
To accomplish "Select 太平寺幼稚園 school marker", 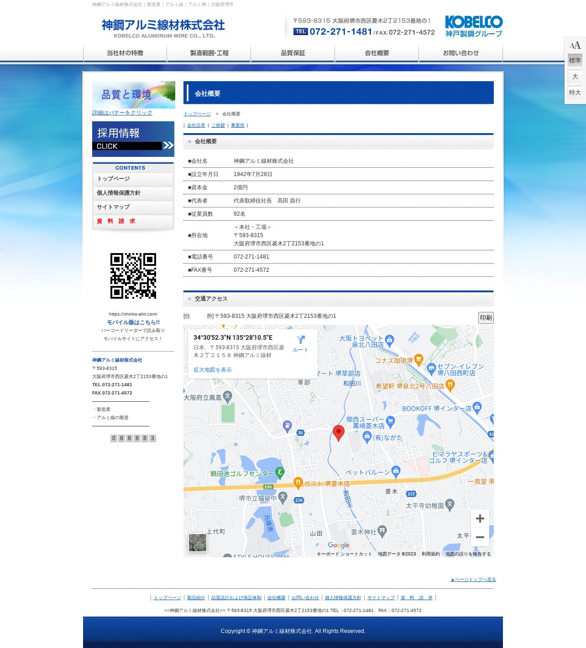I will (x=450, y=504).
